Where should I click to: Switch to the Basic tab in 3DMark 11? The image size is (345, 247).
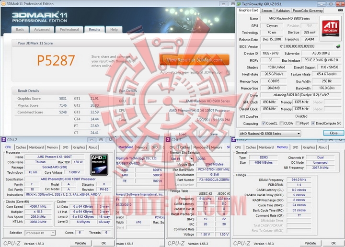tap(20, 30)
